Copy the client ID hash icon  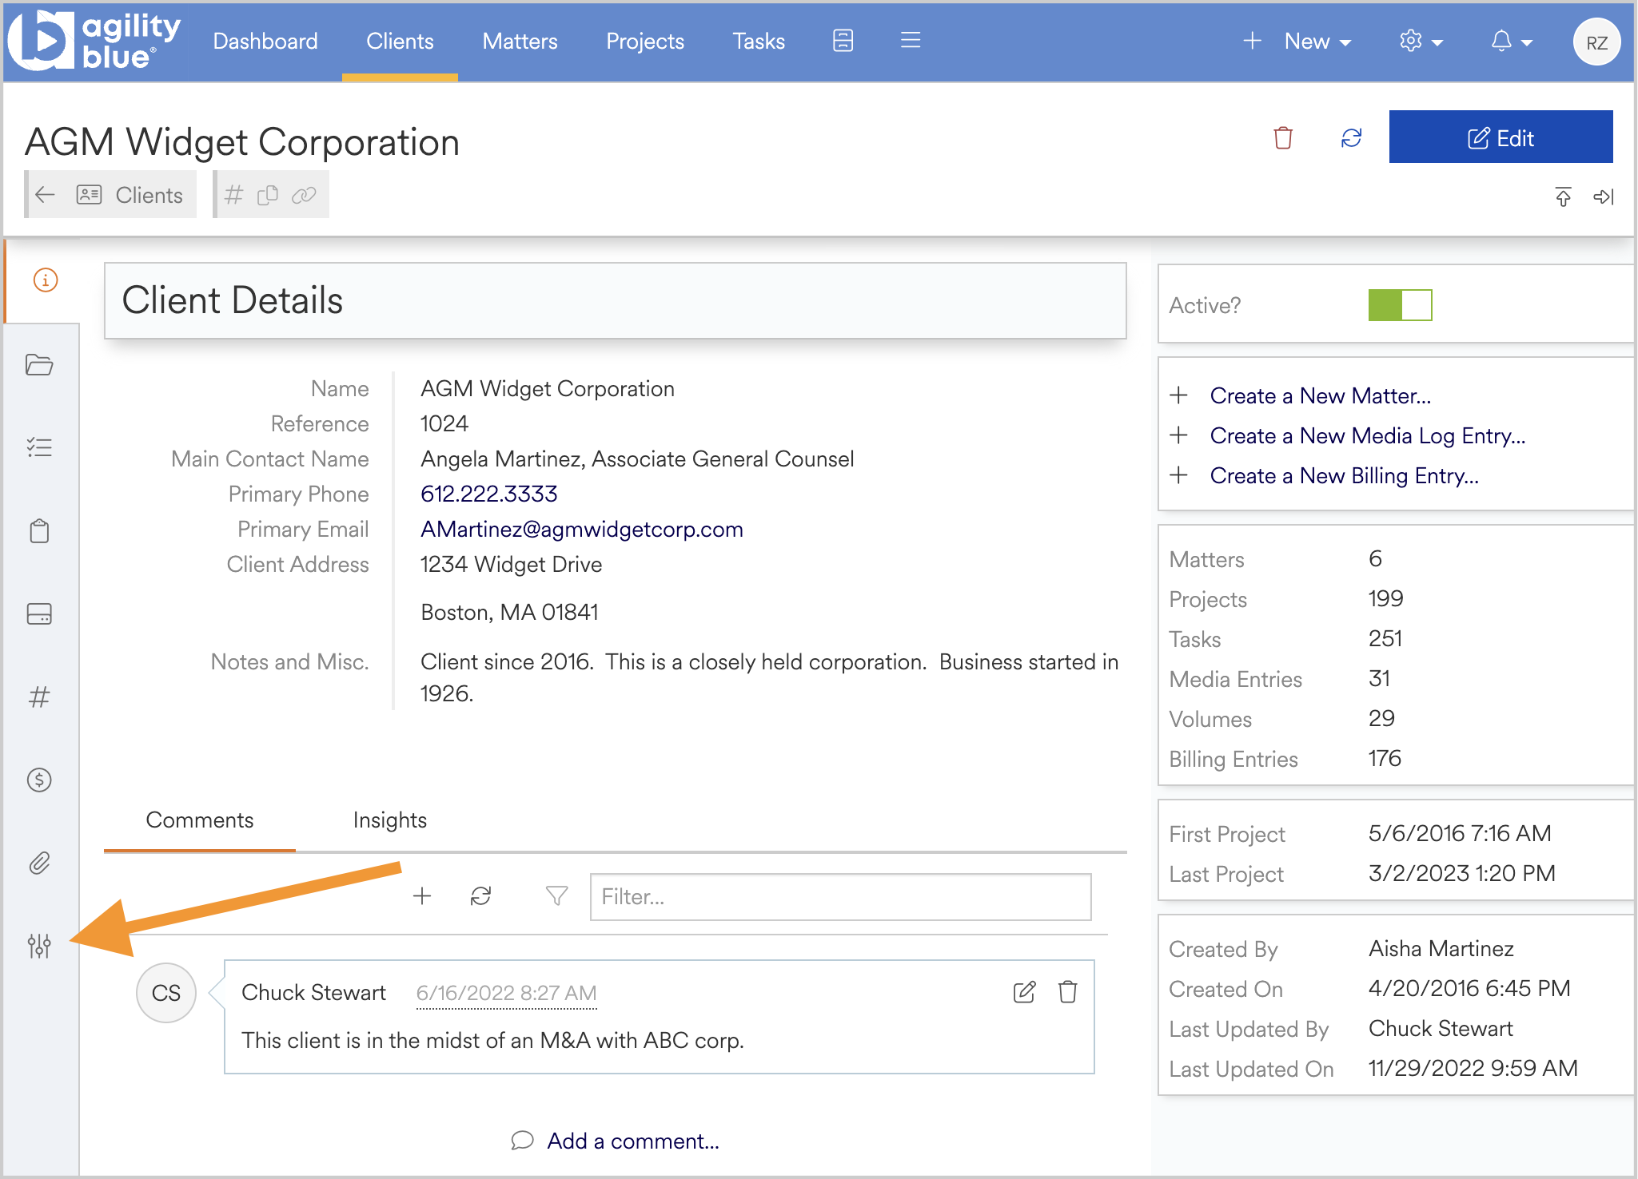point(233,195)
